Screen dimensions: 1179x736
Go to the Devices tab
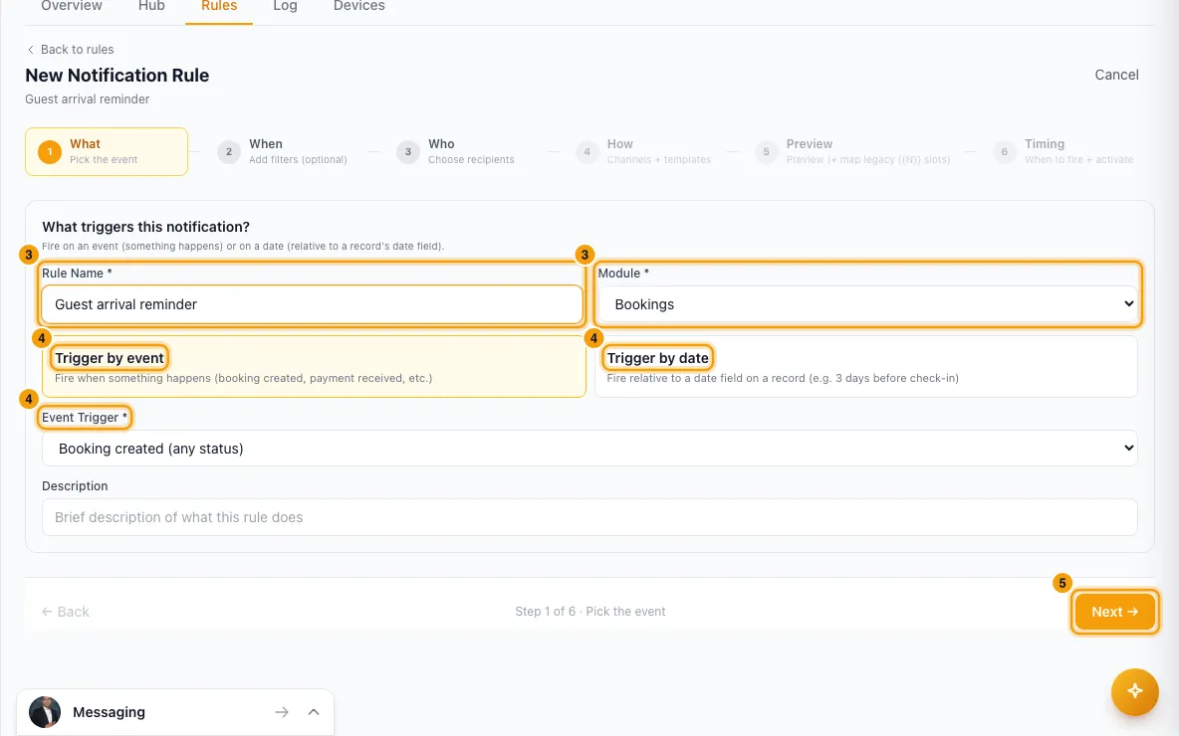(x=358, y=6)
